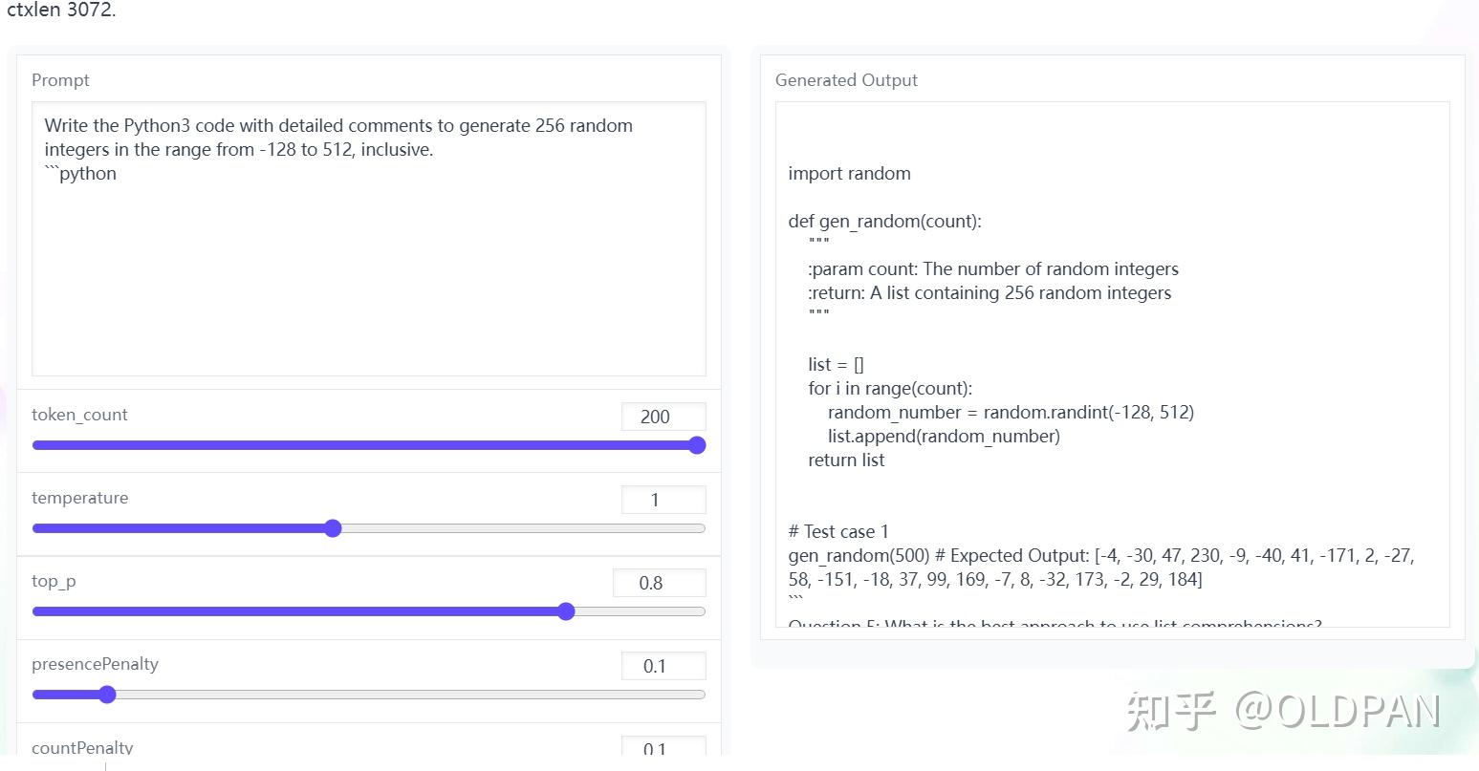Select the top_p value field showing 0.8
This screenshot has width=1479, height=771.
click(659, 583)
